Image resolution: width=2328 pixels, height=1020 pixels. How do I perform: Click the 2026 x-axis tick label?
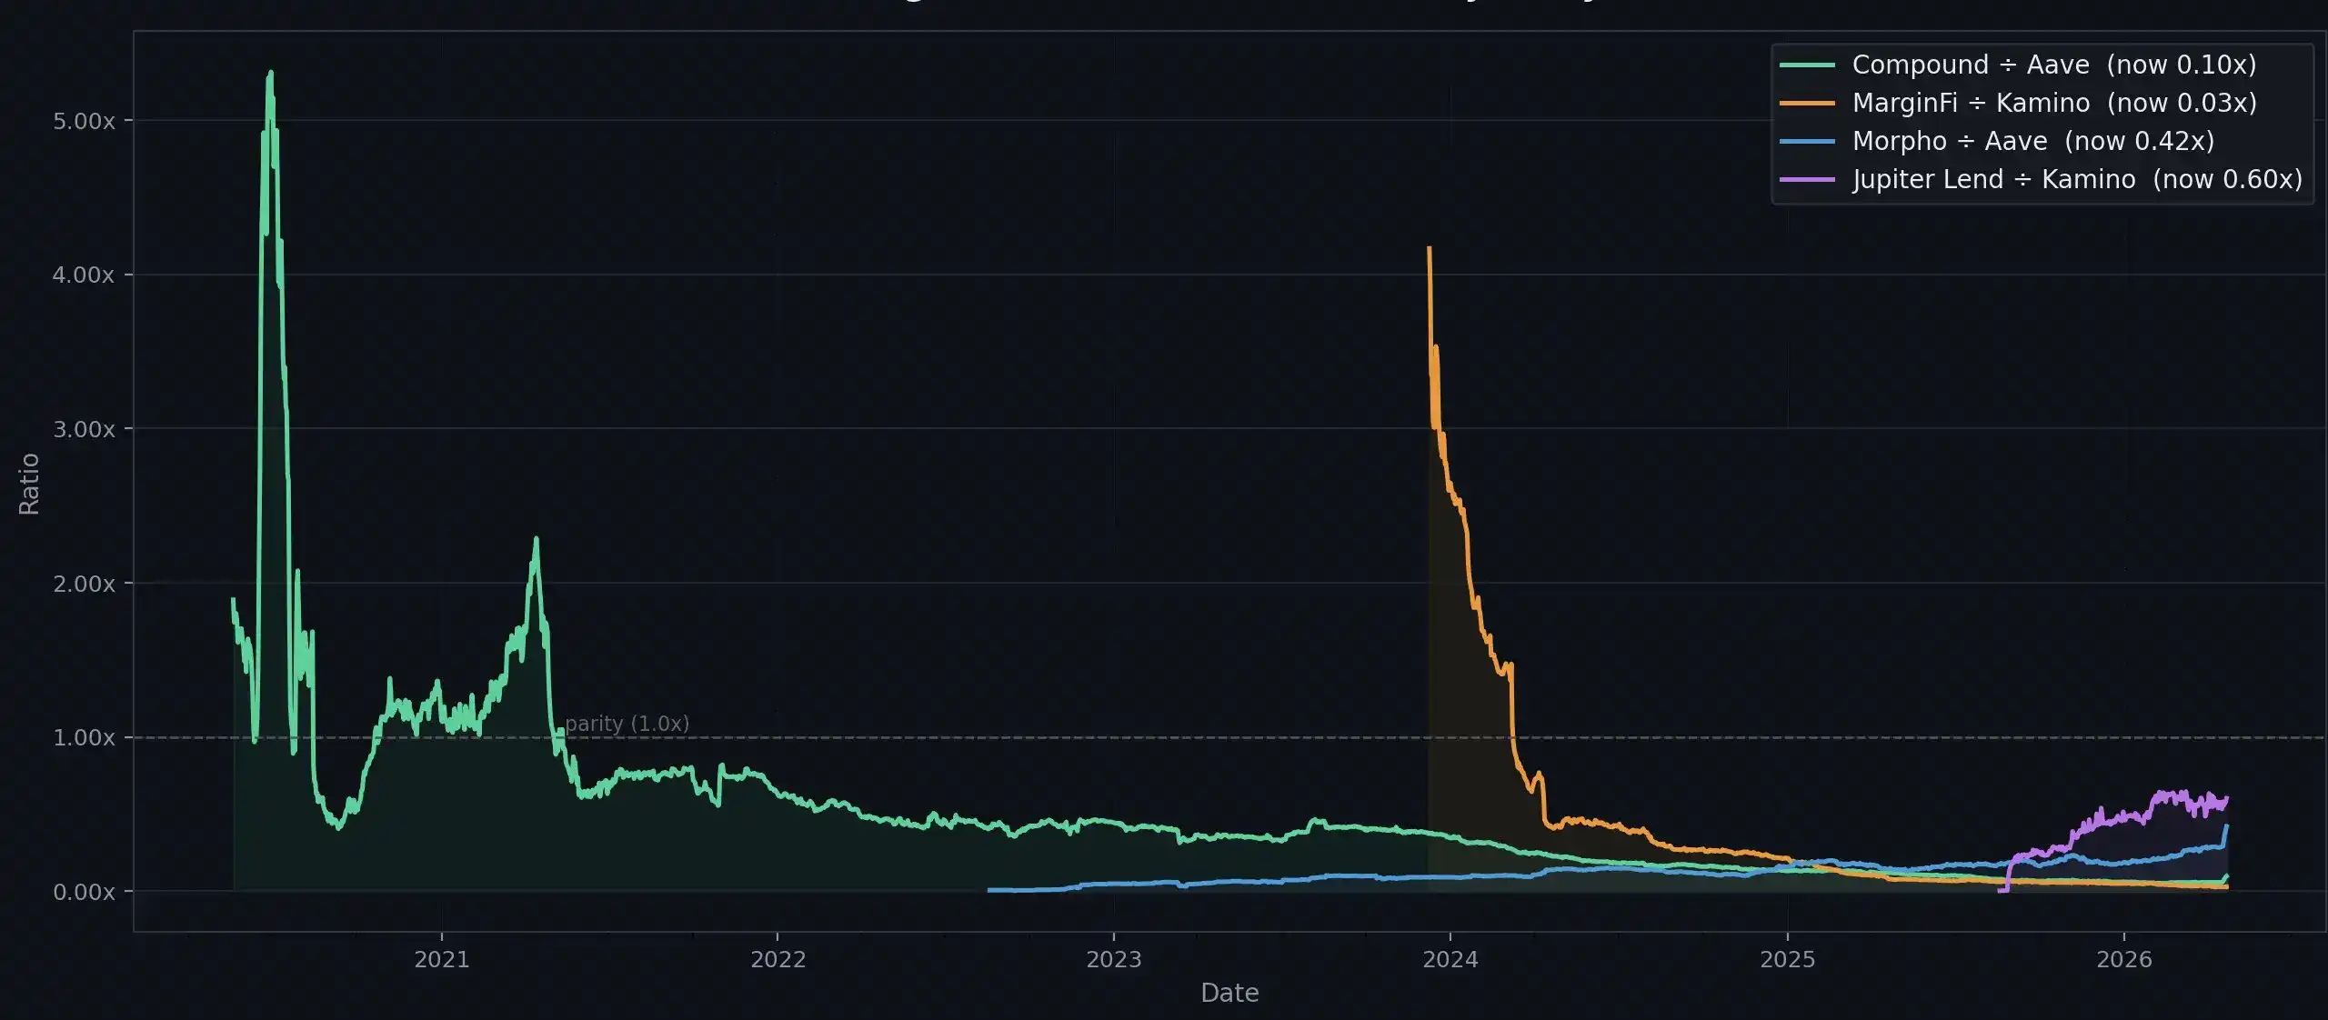(x=2124, y=960)
